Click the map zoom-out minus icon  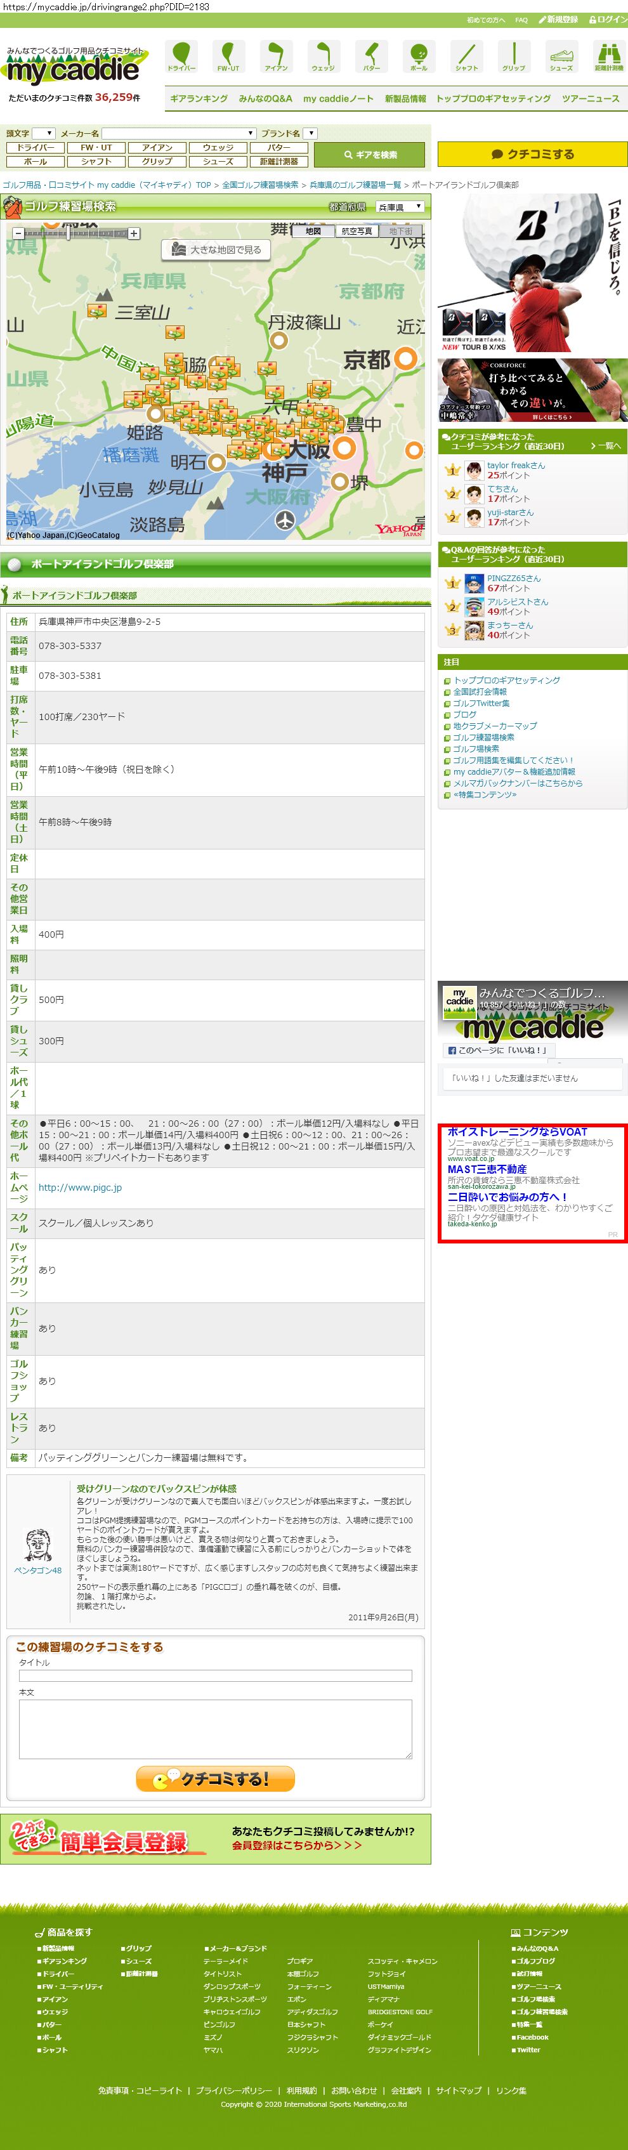[18, 233]
